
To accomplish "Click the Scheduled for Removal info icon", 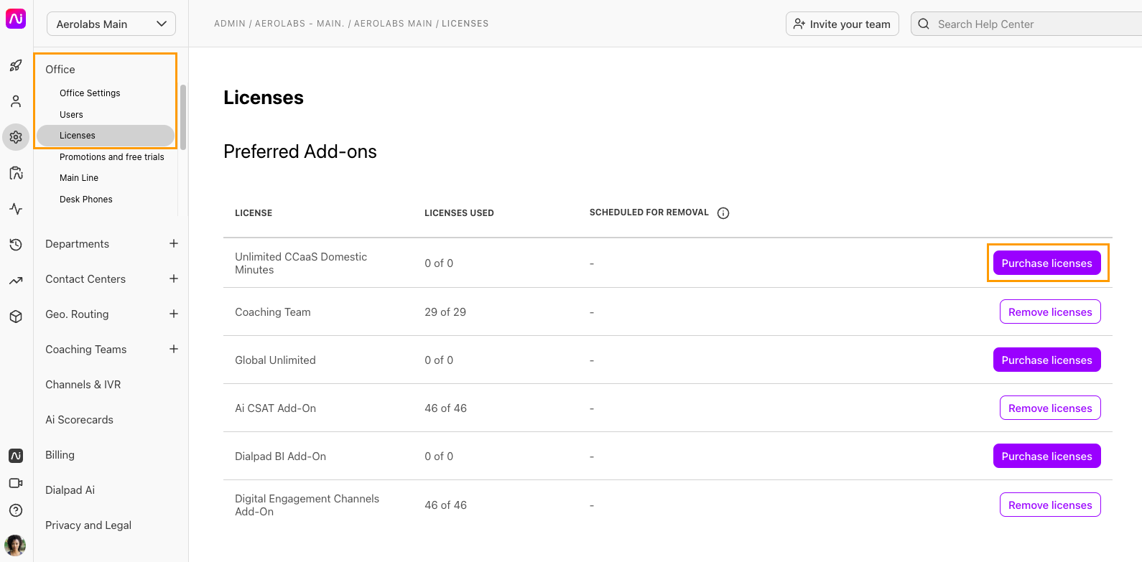I will [x=723, y=213].
